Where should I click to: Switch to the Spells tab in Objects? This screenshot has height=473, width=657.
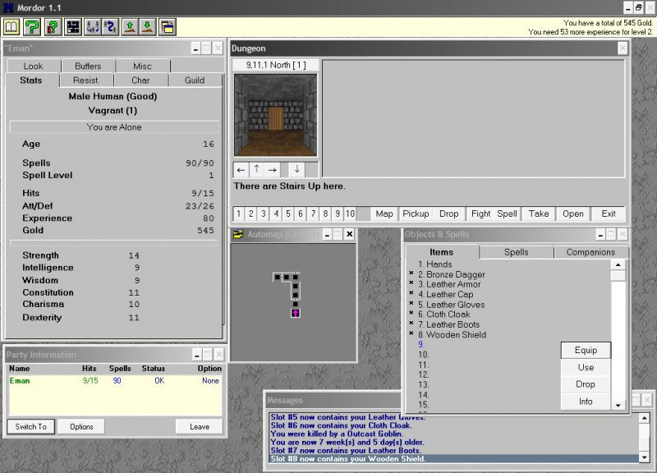517,252
